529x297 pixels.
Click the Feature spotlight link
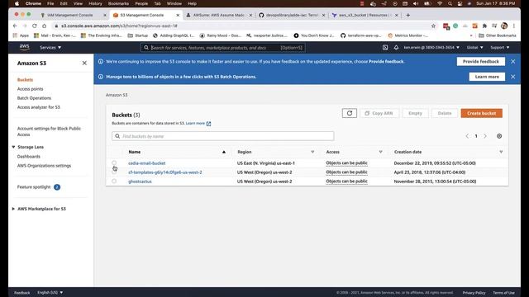click(x=34, y=187)
